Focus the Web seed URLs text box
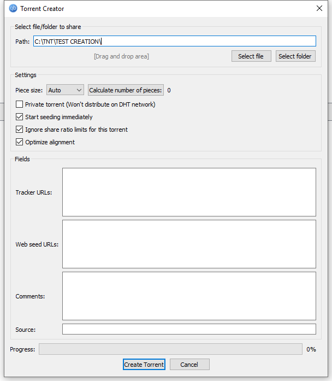The width and height of the screenshot is (332, 381). point(189,244)
